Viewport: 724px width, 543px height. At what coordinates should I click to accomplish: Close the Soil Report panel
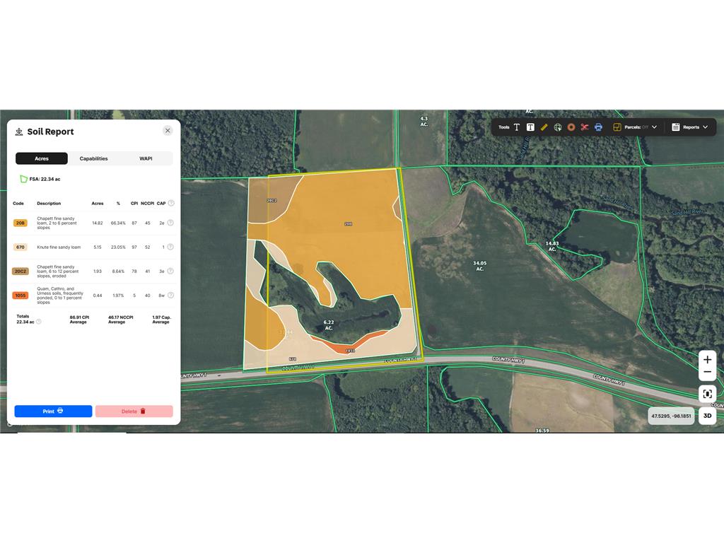click(168, 131)
